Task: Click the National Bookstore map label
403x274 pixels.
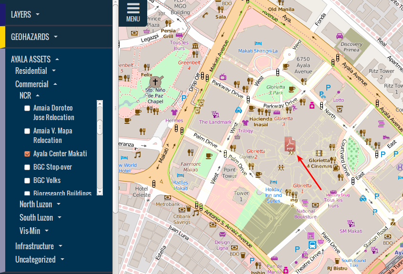Action: [x=305, y=214]
